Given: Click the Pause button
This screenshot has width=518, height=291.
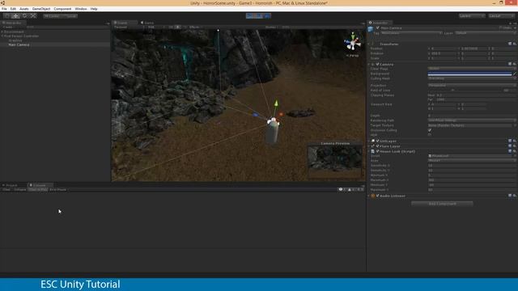Looking at the screenshot, I should [x=259, y=16].
